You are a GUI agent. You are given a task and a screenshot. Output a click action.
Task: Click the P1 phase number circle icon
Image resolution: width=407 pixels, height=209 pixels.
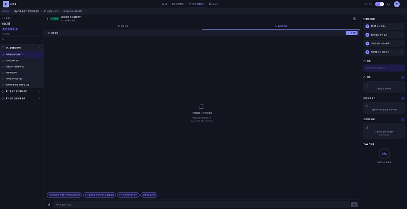(3, 48)
